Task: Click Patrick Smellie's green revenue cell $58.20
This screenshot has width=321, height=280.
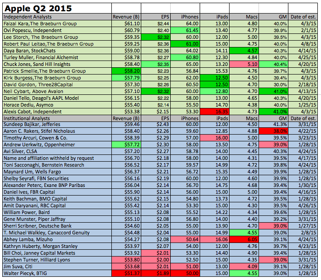Action: pos(127,71)
